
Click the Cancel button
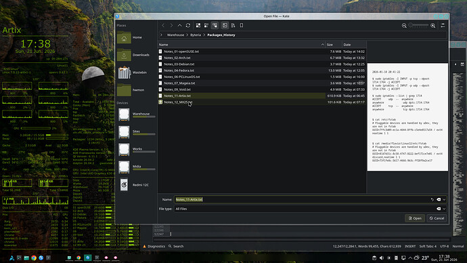click(437, 218)
